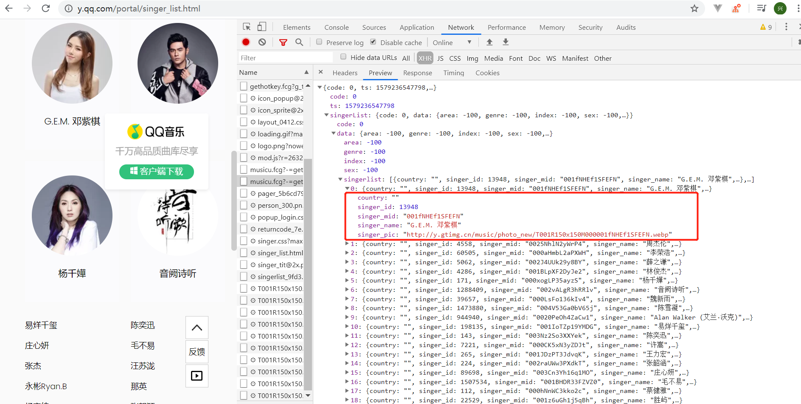Open the Response tab of the request
Viewport: 801px width, 404px height.
(418, 73)
